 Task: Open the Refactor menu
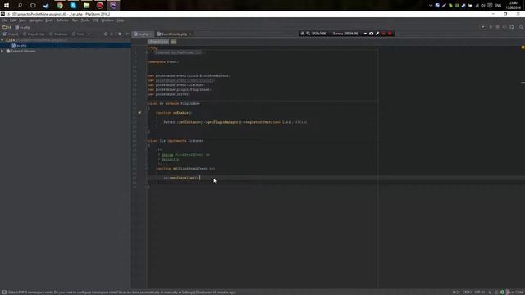(62, 20)
